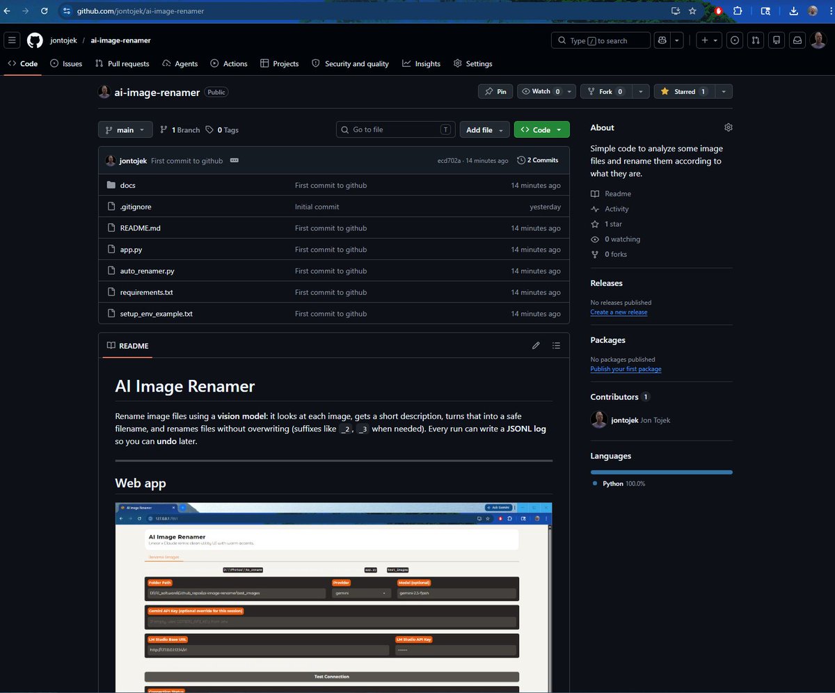Install app icon in the address bar
This screenshot has height=693, width=835.
click(x=675, y=11)
